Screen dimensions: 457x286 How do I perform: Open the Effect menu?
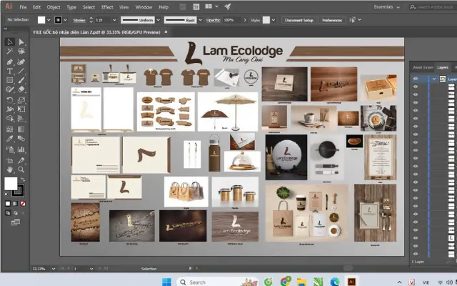click(x=107, y=6)
